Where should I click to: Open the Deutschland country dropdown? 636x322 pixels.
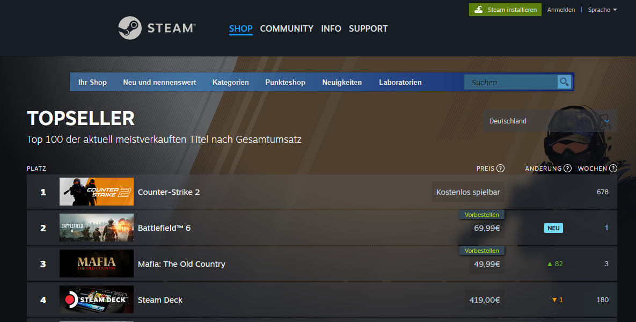550,121
